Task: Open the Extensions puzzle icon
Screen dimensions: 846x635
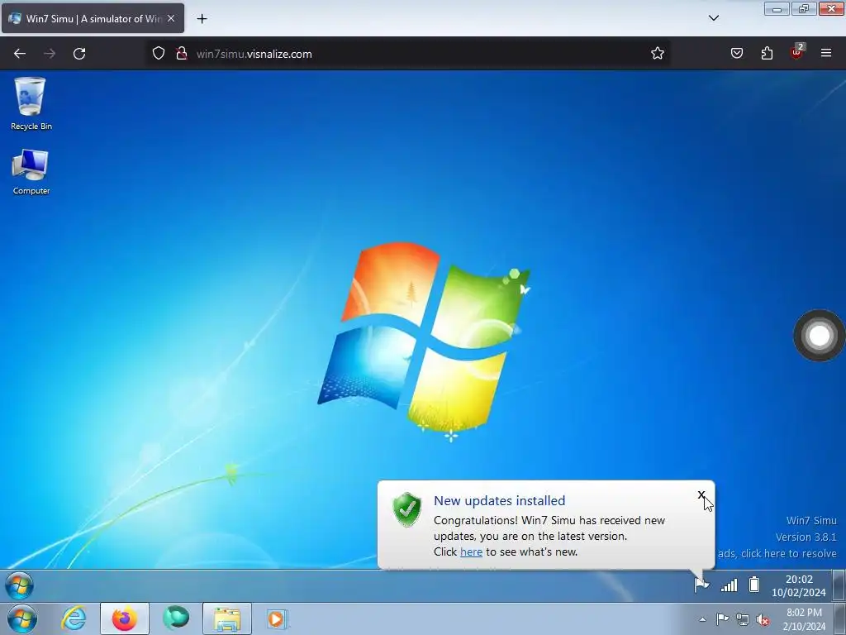Action: [767, 53]
